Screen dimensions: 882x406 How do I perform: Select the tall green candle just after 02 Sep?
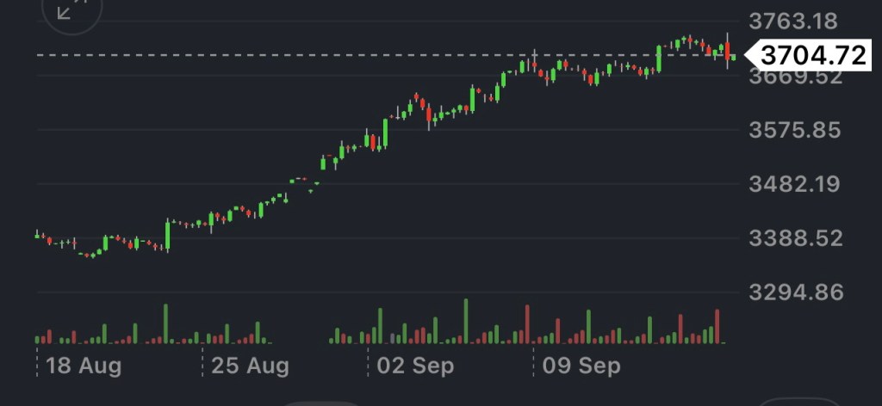tap(385, 132)
